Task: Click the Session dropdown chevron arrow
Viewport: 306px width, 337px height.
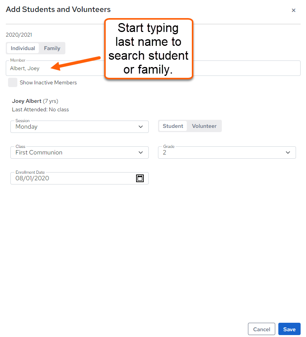Action: 141,127
